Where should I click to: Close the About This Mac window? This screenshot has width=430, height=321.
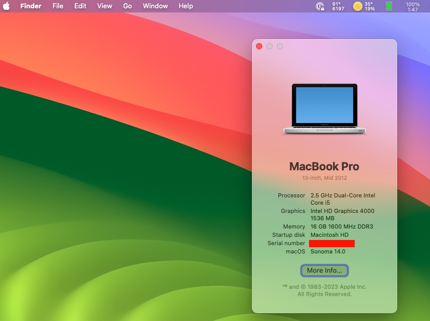tap(259, 46)
